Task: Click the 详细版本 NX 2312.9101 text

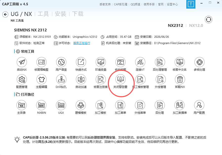Action: [x=35, y=37]
